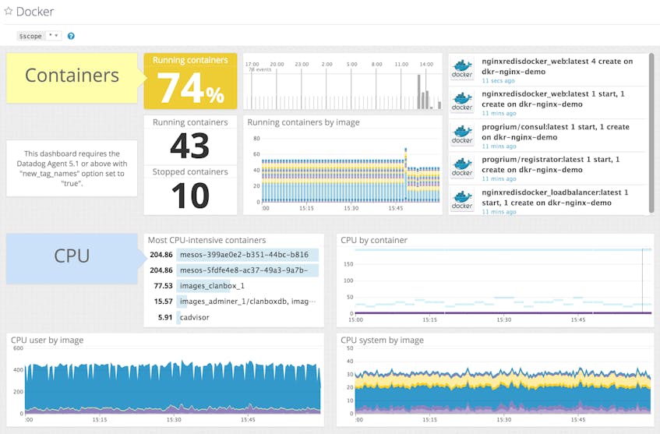Click the 5.91 CPU value for cadvisor
The width and height of the screenshot is (660, 434).
point(165,317)
